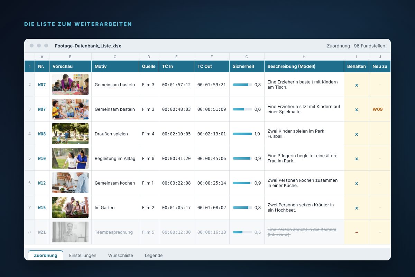Toggle the Behalten x mark for W15
415x277 pixels.
[x=357, y=208]
